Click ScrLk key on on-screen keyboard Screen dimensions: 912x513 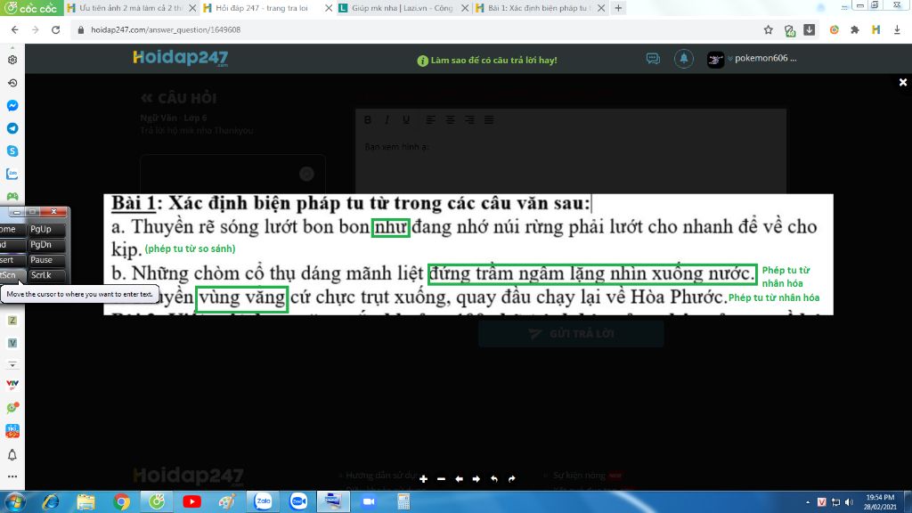tap(46, 275)
